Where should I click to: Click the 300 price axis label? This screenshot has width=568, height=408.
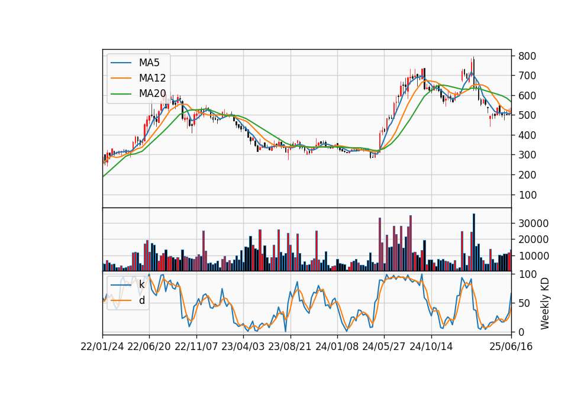pyautogui.click(x=527, y=156)
